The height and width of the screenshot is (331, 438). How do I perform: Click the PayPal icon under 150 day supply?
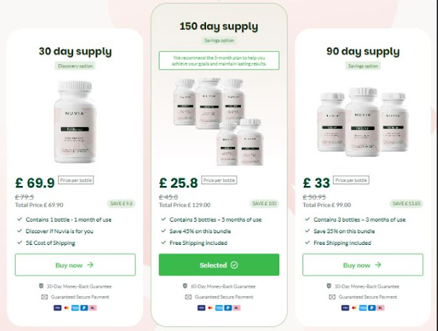coord(228,308)
